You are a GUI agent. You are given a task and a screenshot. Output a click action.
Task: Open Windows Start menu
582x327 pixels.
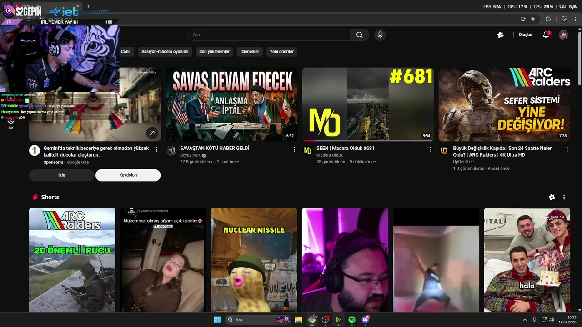217,320
